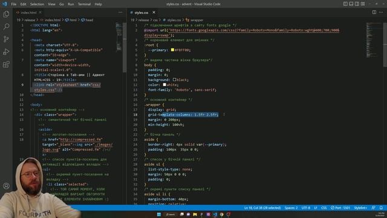Open the Help menu

[x=98, y=4]
